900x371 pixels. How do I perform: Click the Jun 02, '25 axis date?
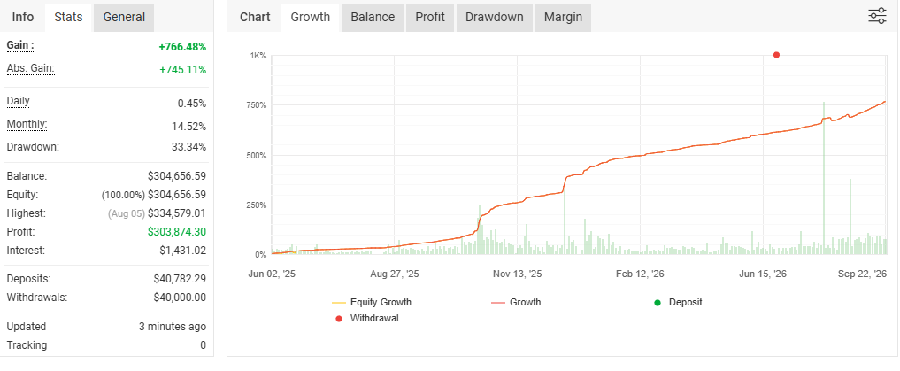[x=272, y=274]
